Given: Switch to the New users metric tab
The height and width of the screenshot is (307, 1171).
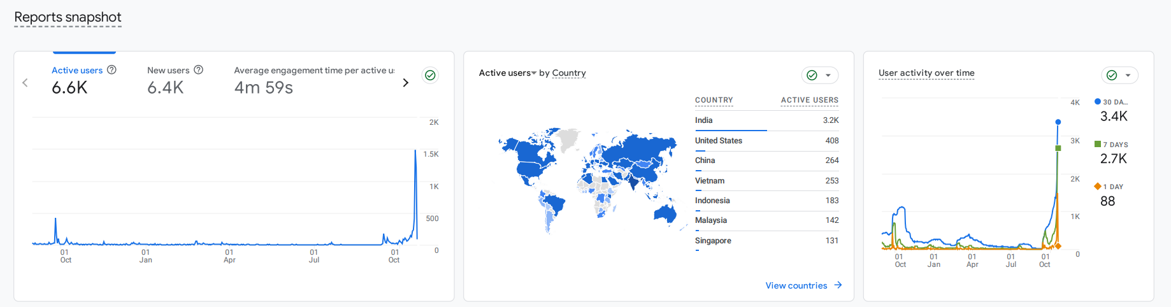Looking at the screenshot, I should pos(168,80).
